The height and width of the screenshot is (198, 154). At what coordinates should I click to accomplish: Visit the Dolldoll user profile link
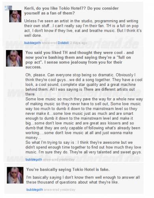pos(63,43)
